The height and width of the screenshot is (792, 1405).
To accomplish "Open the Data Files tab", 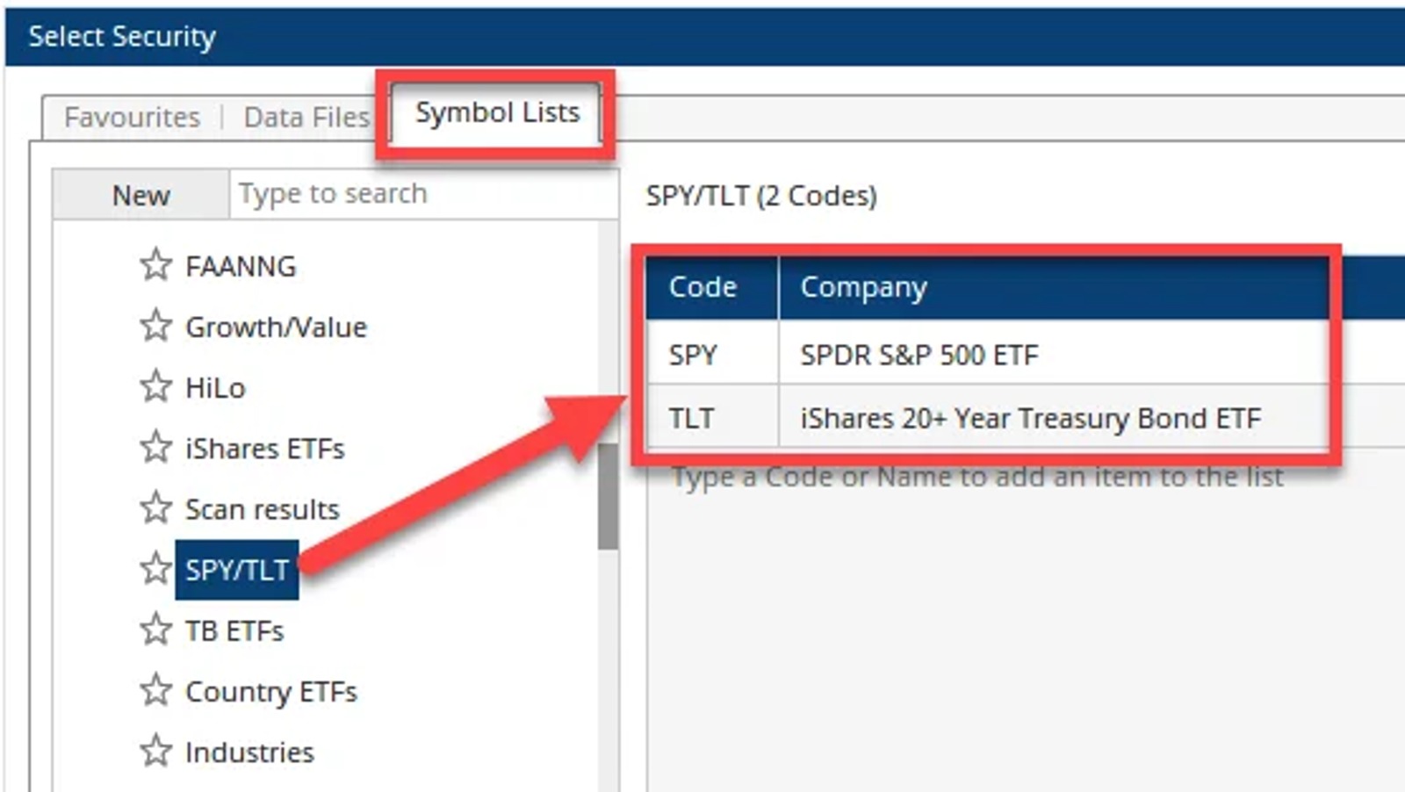I will (x=306, y=117).
